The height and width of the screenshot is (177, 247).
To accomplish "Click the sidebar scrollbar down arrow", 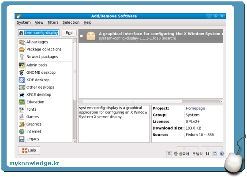I will 75,141.
